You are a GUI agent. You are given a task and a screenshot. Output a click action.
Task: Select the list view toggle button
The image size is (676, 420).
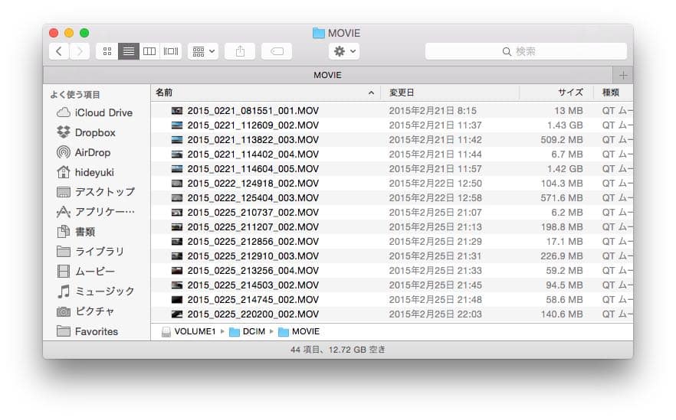click(128, 51)
